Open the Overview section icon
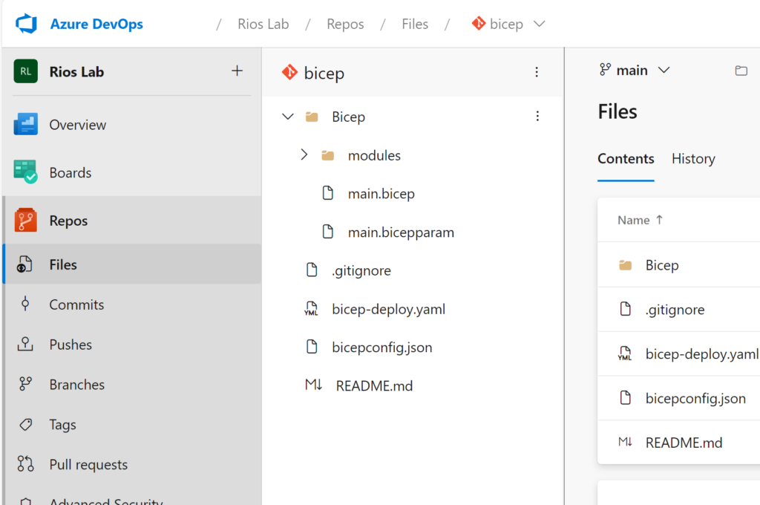This screenshot has width=760, height=505. (26, 125)
